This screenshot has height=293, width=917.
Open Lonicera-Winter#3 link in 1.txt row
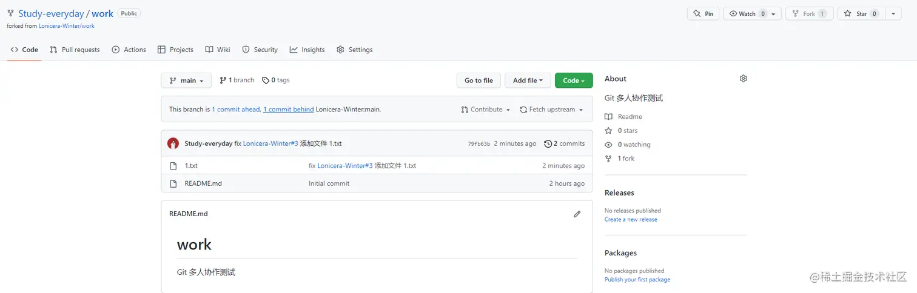(x=345, y=165)
